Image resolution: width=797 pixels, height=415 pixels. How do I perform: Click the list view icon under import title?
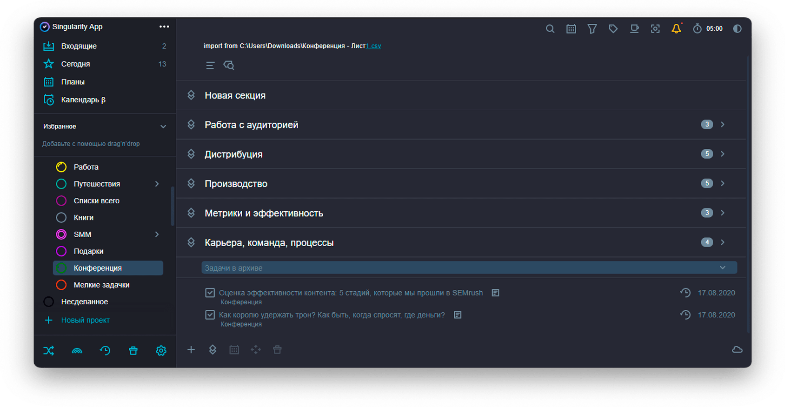(210, 66)
